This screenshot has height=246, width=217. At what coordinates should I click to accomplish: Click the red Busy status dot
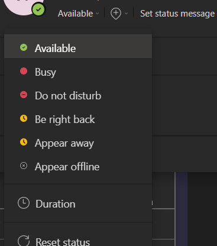(x=24, y=71)
